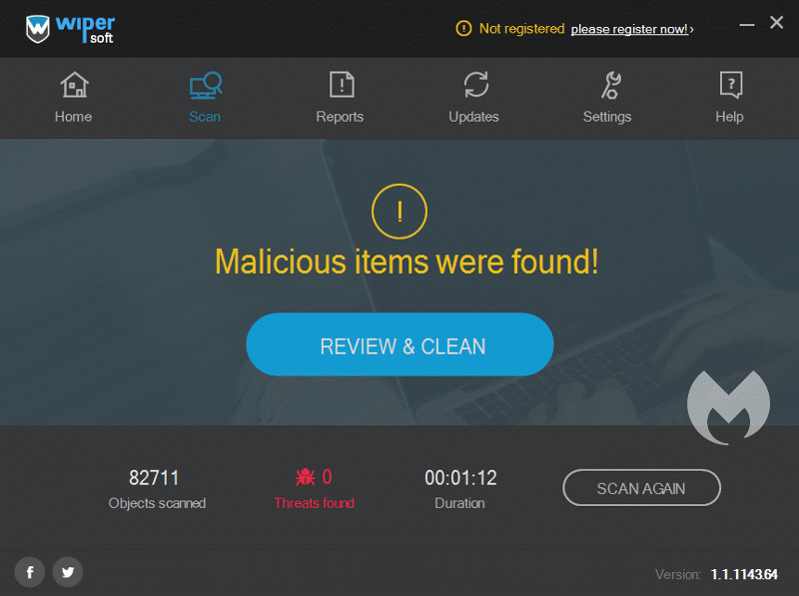
Task: Click the Updates refresh icon
Action: click(476, 85)
